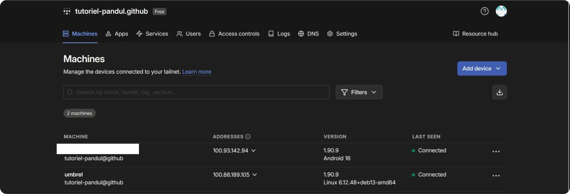The image size is (570, 194).
Task: Switch to the Apps tab
Action: [x=117, y=34]
